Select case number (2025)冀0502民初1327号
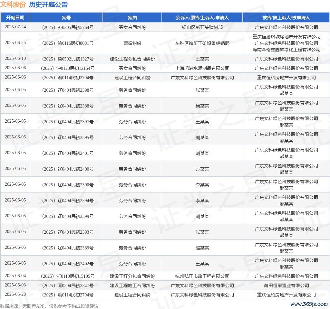 66,59
